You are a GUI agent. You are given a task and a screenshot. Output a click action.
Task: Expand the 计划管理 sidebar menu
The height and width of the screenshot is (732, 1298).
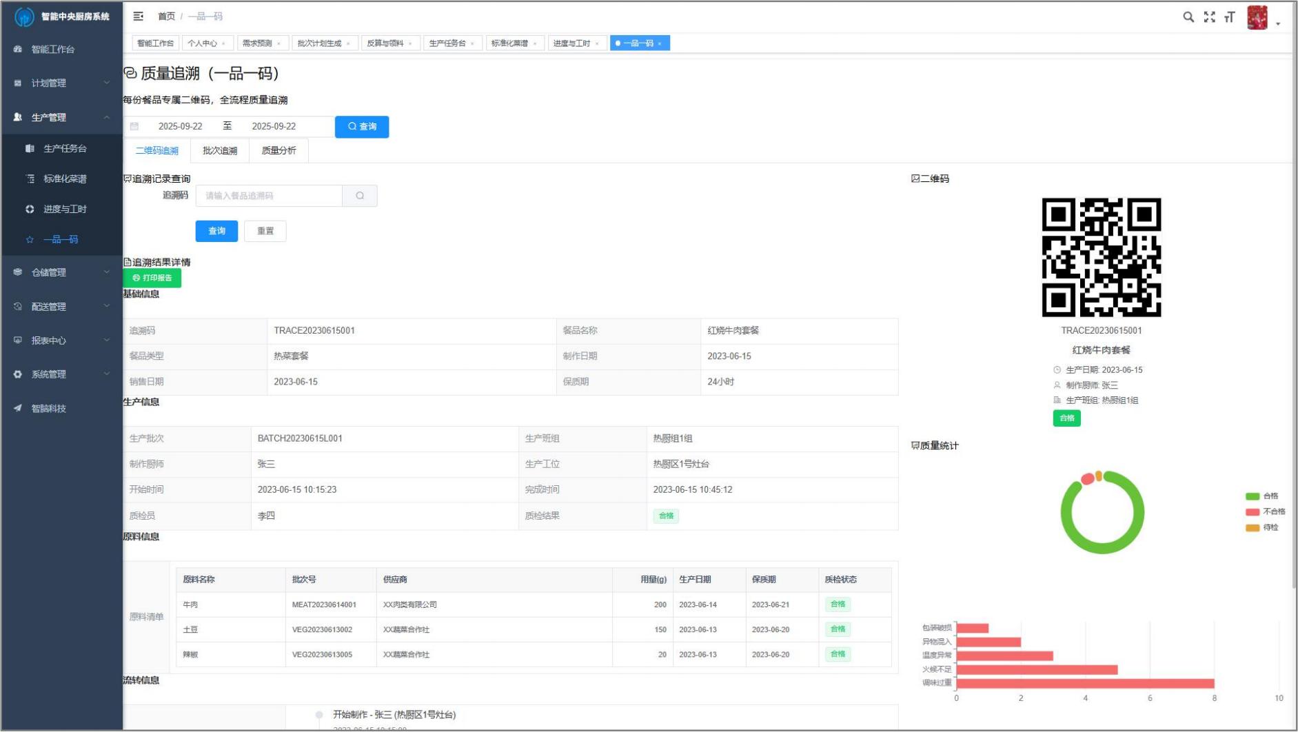pos(61,83)
